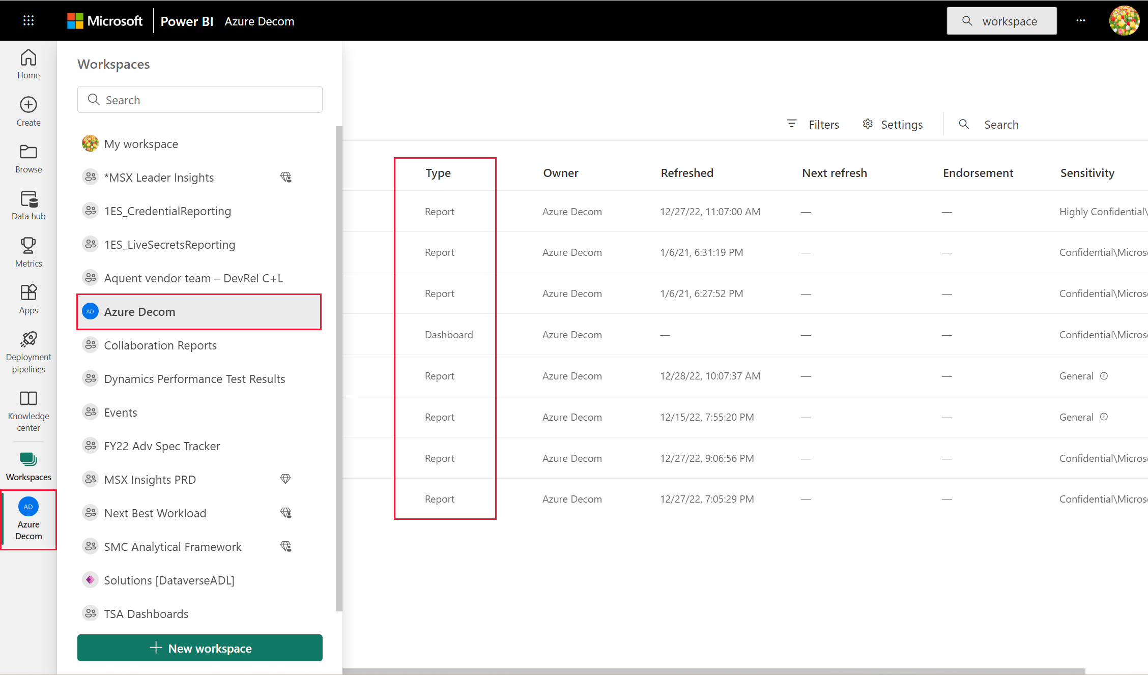
Task: Open My workspace menu item
Action: (x=140, y=143)
